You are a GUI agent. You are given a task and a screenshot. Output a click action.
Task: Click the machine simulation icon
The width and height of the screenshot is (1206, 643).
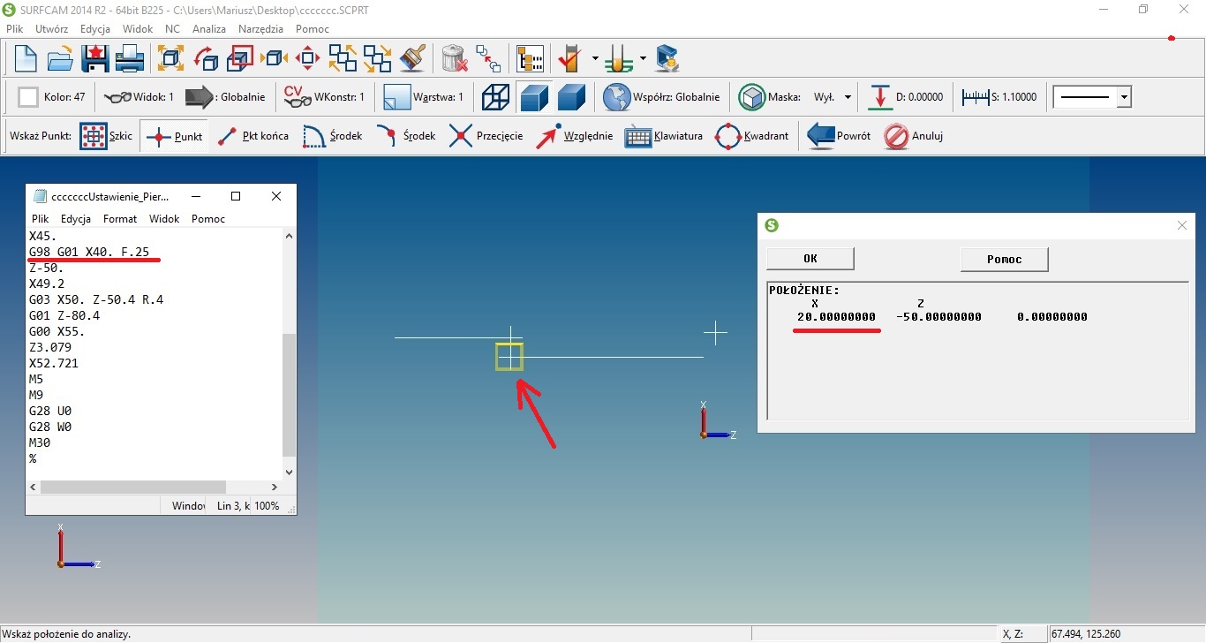pyautogui.click(x=667, y=59)
